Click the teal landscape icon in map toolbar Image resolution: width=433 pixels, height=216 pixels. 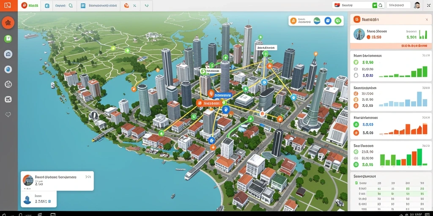[317, 21]
